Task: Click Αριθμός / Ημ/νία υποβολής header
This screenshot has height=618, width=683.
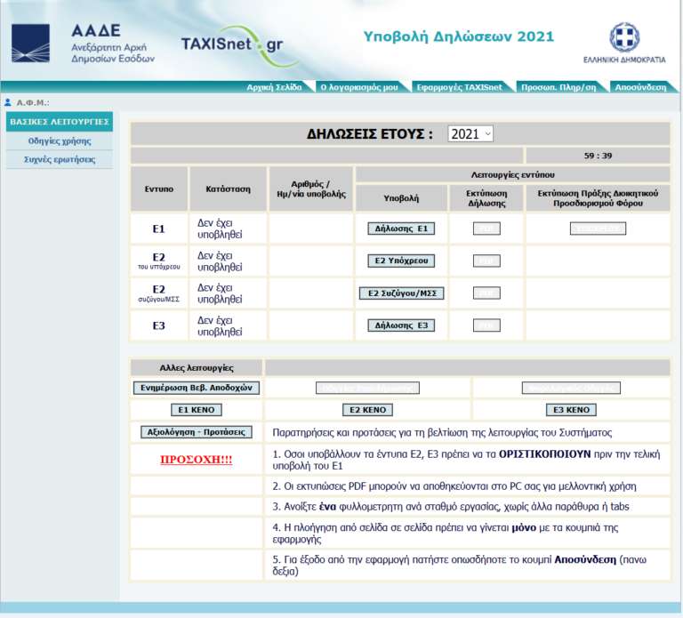Action: click(x=311, y=189)
